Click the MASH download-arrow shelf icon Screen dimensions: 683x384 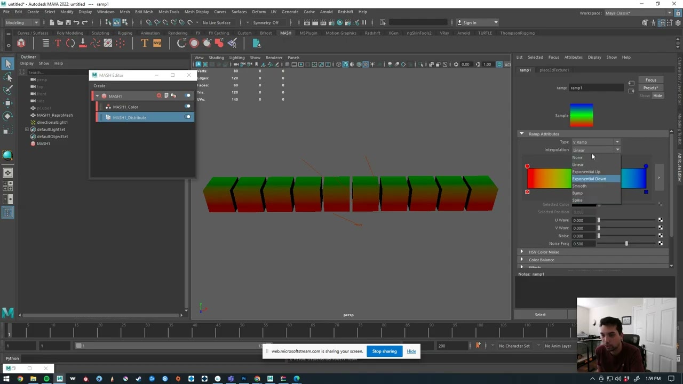click(x=83, y=43)
